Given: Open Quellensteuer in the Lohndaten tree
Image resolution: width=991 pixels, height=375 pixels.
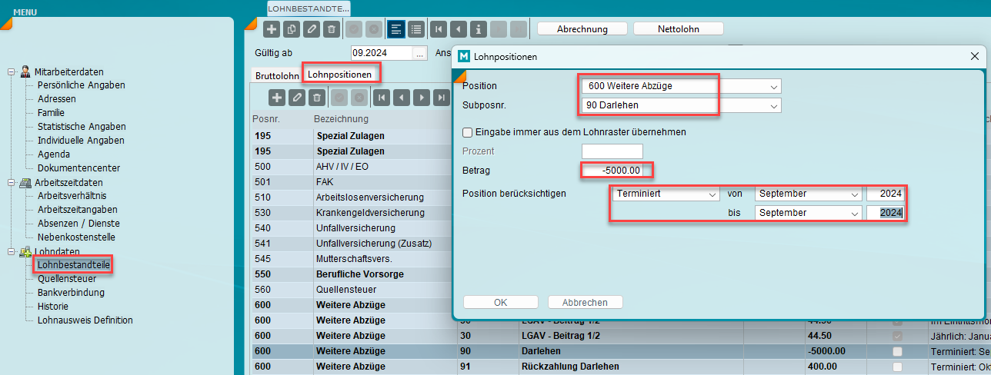Looking at the screenshot, I should pos(66,279).
